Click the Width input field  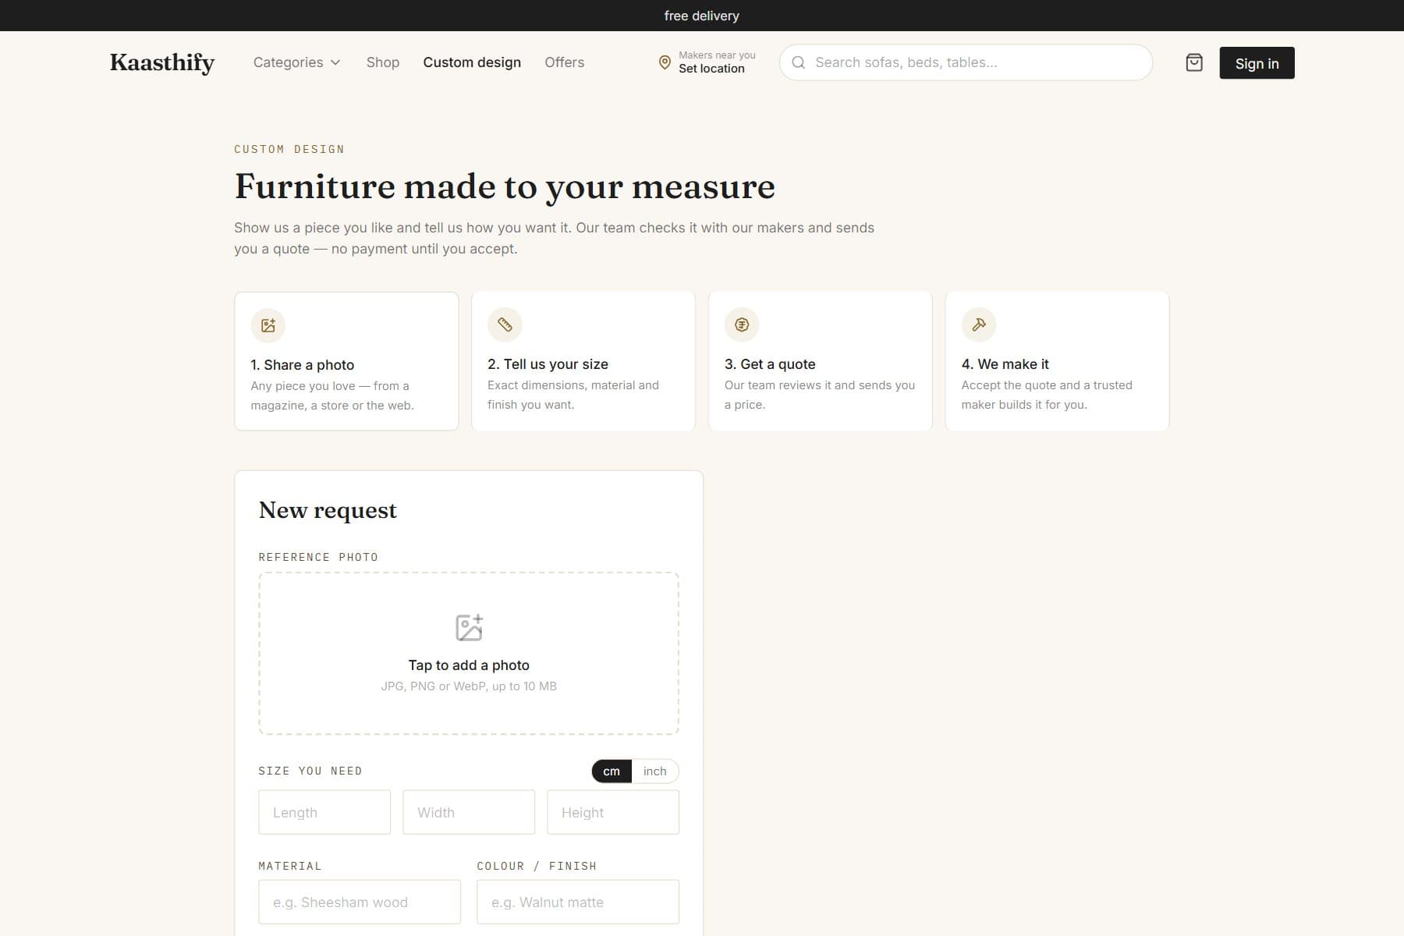[469, 812]
